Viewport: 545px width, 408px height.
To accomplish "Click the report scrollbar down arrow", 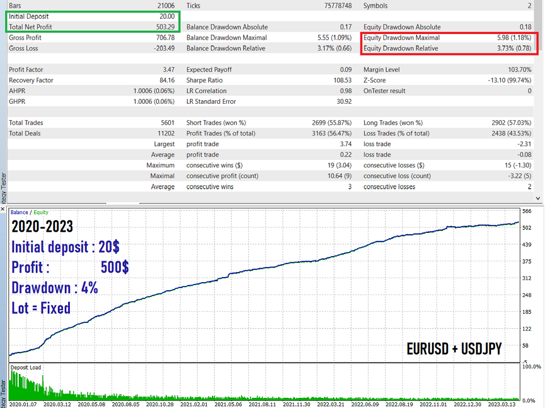I will click(538, 198).
